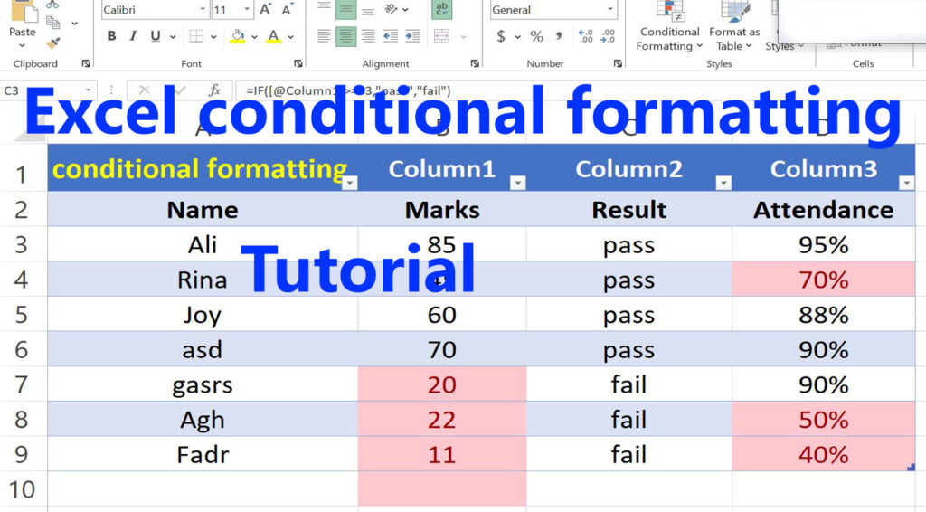Open Conditional Formatting menu
The image size is (926, 512).
669,27
